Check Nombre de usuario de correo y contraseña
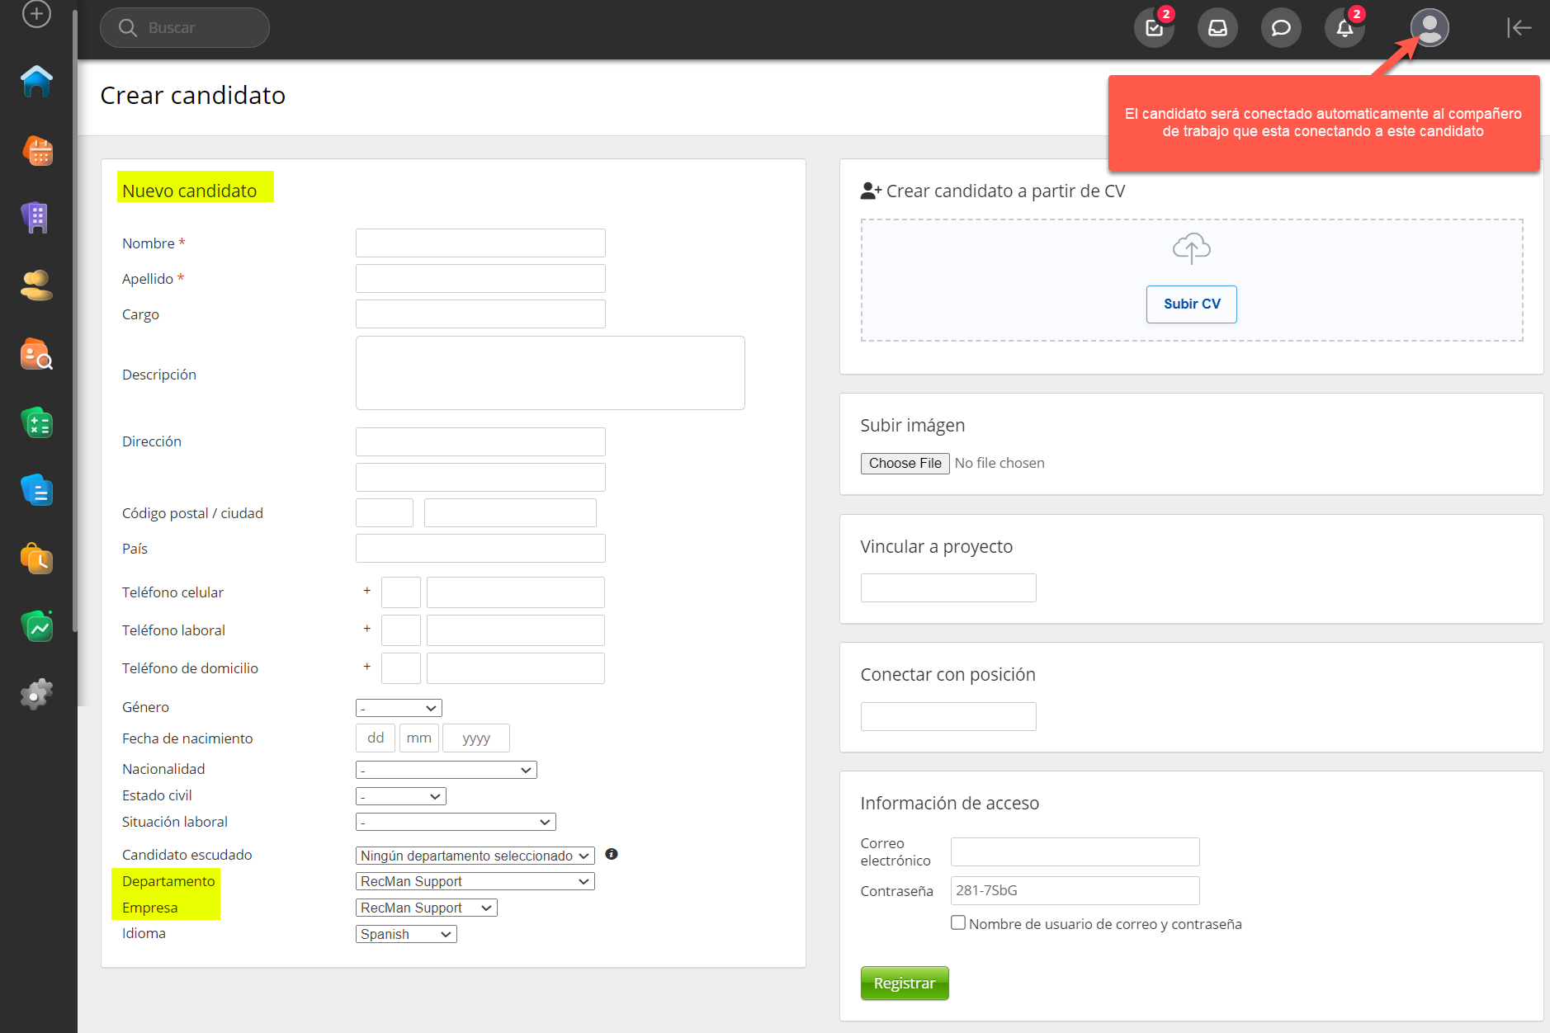The image size is (1550, 1033). 957,922
